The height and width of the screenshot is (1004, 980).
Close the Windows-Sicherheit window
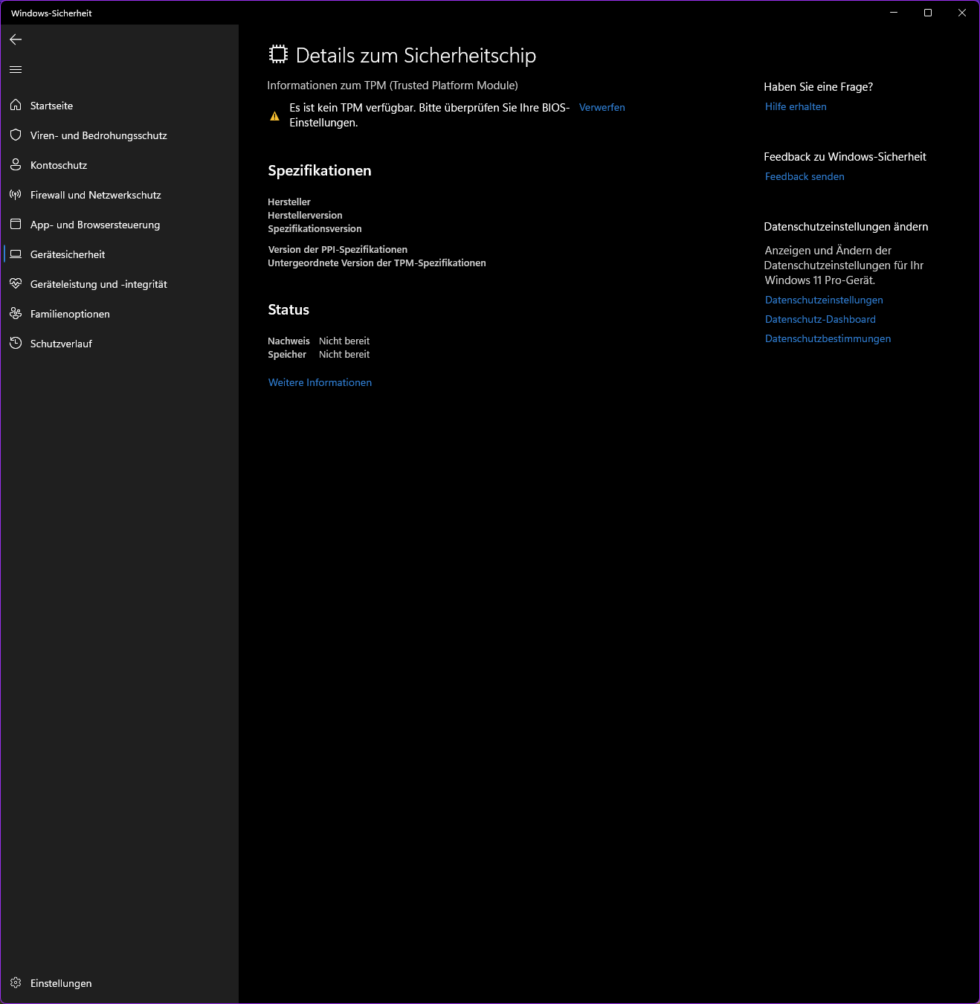click(962, 13)
